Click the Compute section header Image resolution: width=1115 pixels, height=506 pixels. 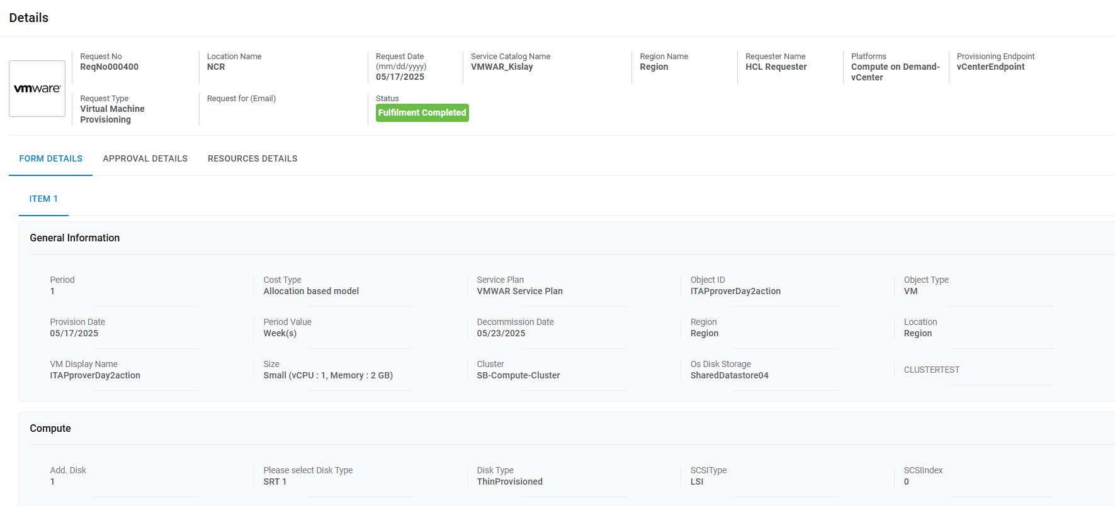click(50, 428)
